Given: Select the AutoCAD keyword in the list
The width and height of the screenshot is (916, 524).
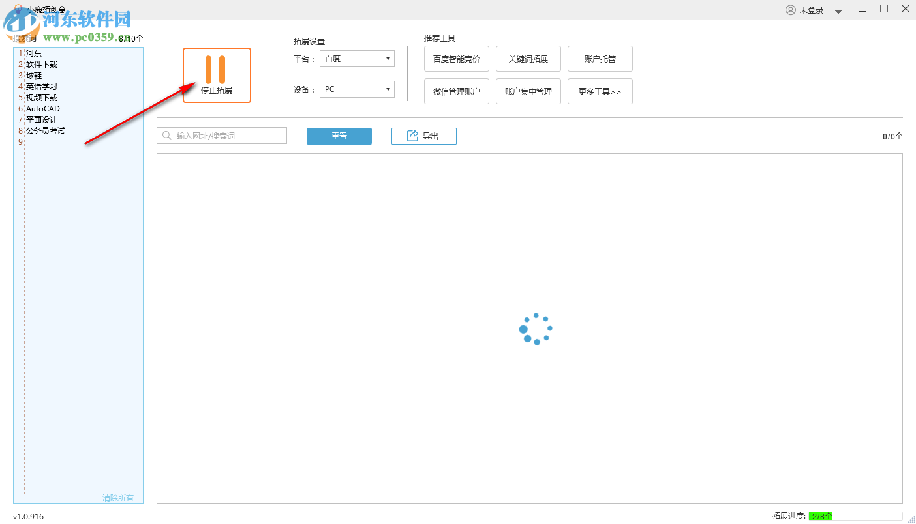Looking at the screenshot, I should point(43,108).
